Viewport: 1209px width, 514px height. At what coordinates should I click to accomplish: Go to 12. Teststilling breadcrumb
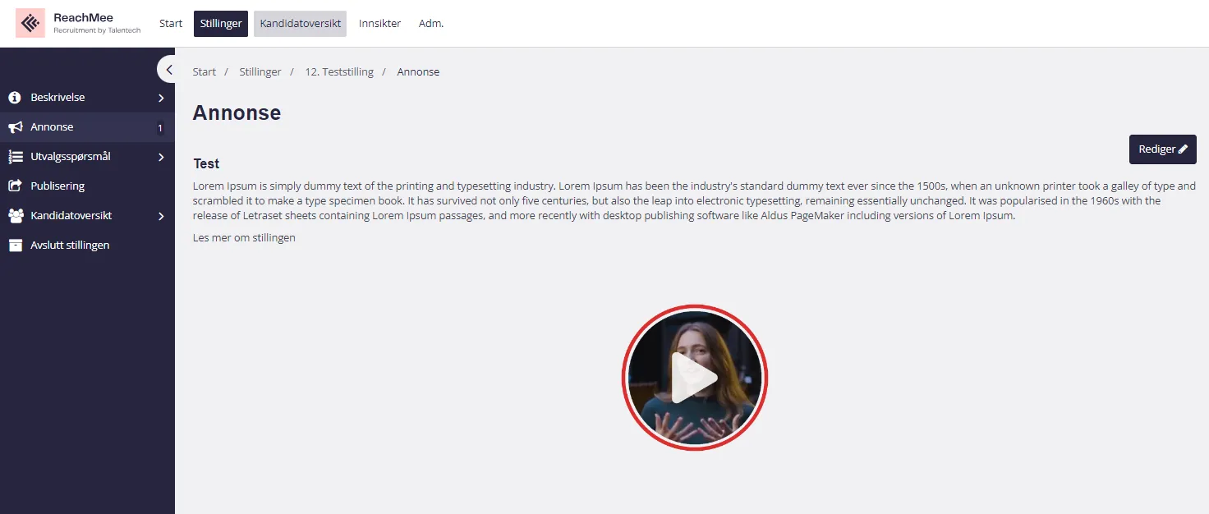[x=339, y=72]
